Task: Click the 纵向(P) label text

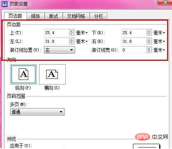Action: [23, 88]
